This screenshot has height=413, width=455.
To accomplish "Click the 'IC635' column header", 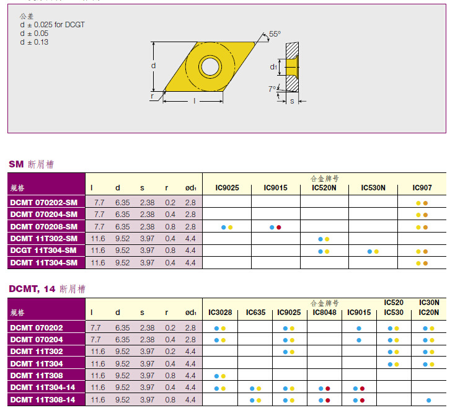I will click(x=255, y=313).
